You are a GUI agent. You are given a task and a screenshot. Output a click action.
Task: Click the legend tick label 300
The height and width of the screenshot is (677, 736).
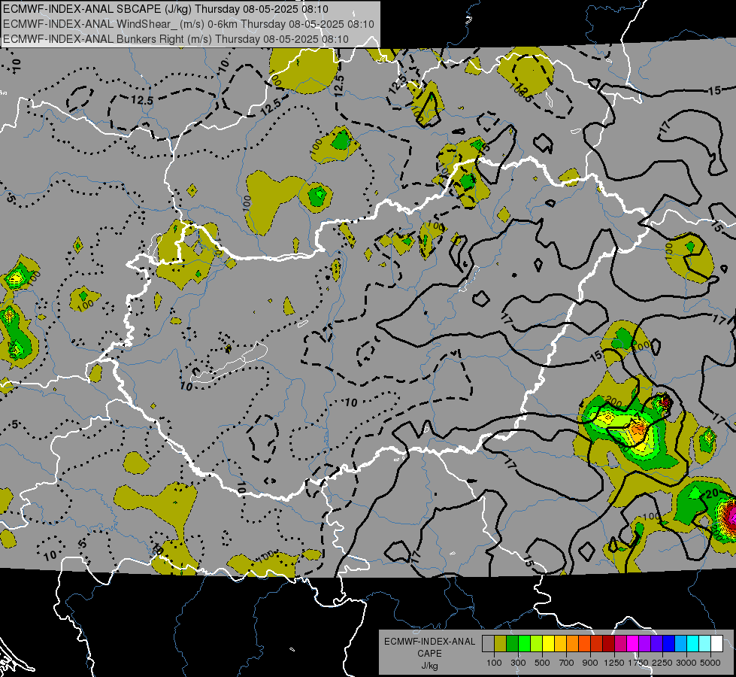click(518, 663)
